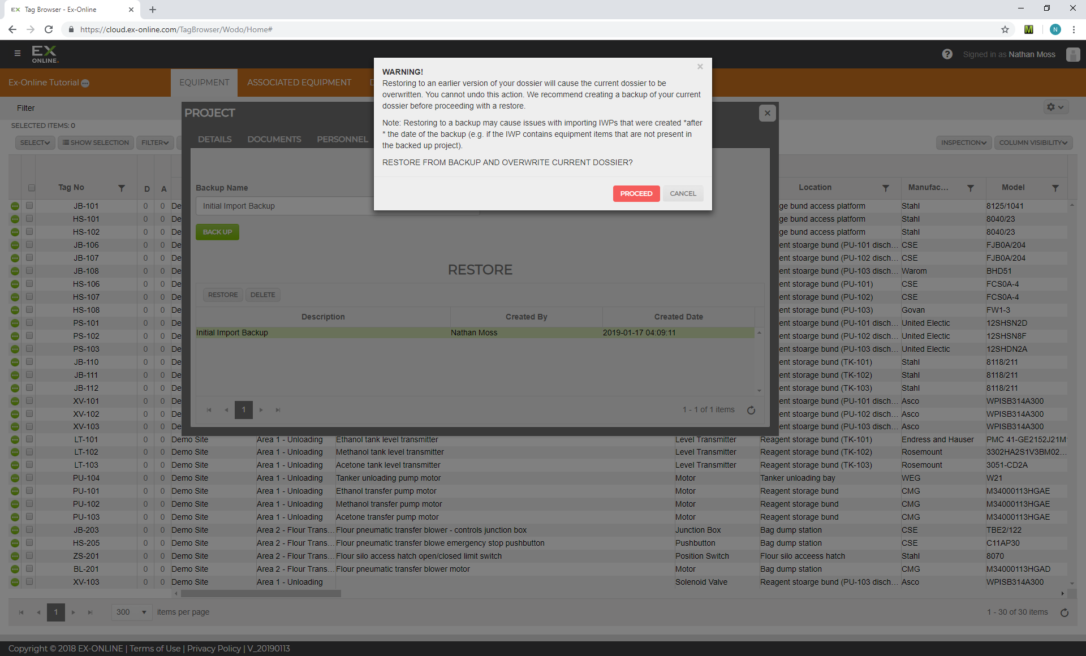
Task: Click the refresh icon in the restore grid
Action: (751, 410)
